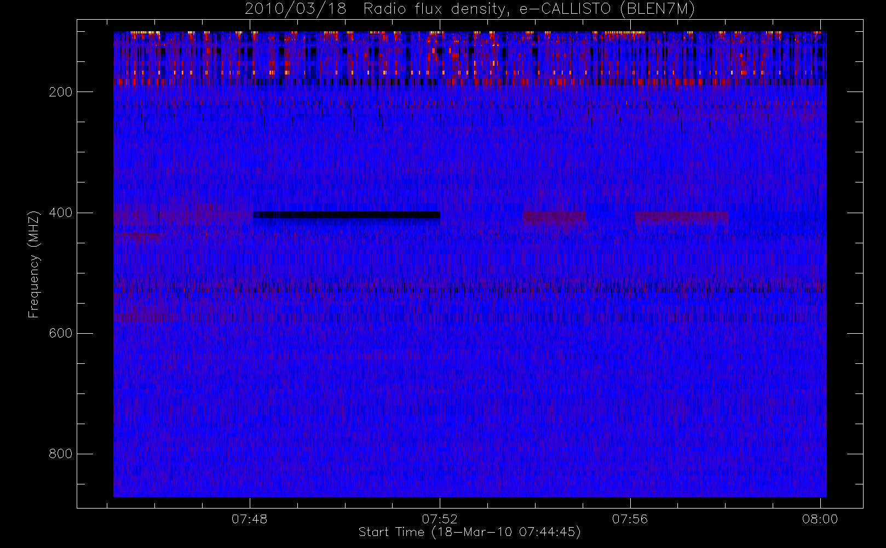
Task: Click the Start Time axis label
Action: coord(469,532)
